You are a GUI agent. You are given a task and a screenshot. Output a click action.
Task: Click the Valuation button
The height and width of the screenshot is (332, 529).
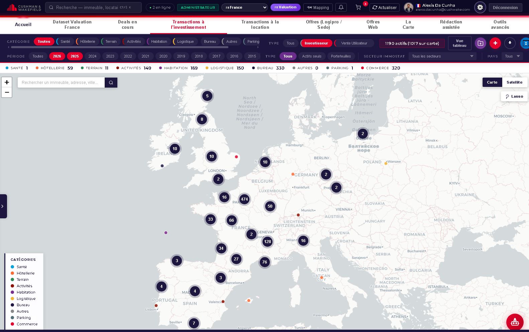(285, 7)
